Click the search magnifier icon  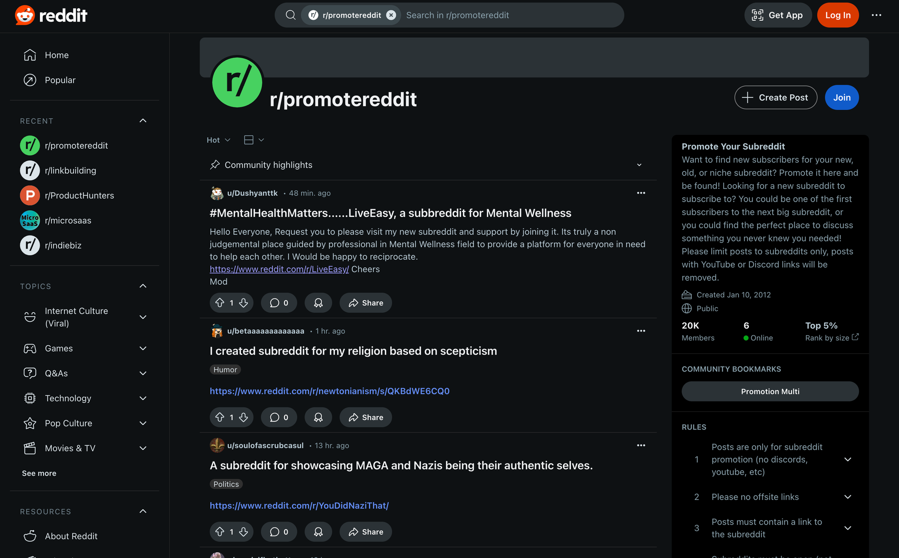coord(291,15)
